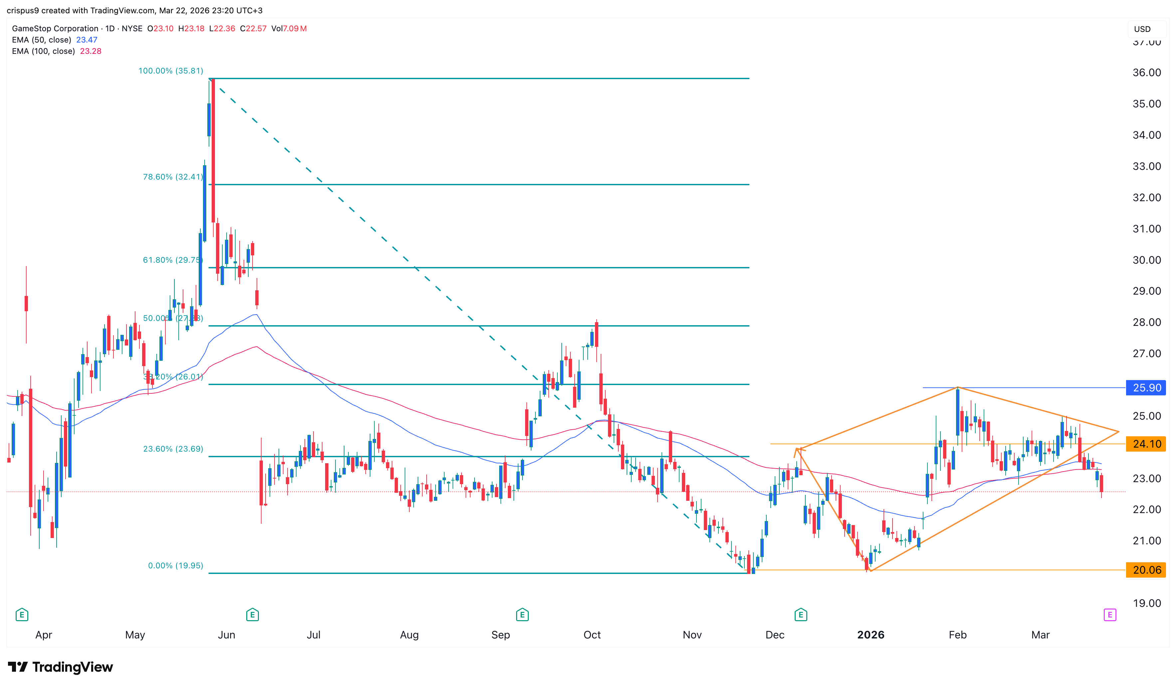The width and height of the screenshot is (1176, 687).
Task: Click the April earnings E marker
Action: [22, 615]
